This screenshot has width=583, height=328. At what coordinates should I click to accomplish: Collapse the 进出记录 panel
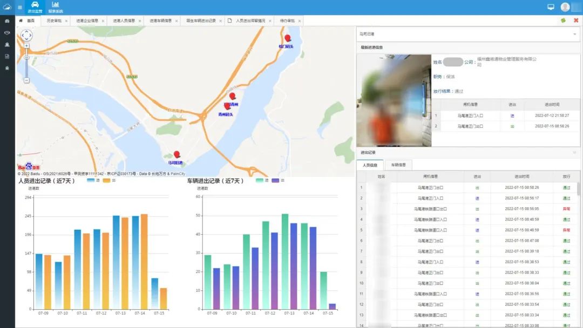click(574, 153)
